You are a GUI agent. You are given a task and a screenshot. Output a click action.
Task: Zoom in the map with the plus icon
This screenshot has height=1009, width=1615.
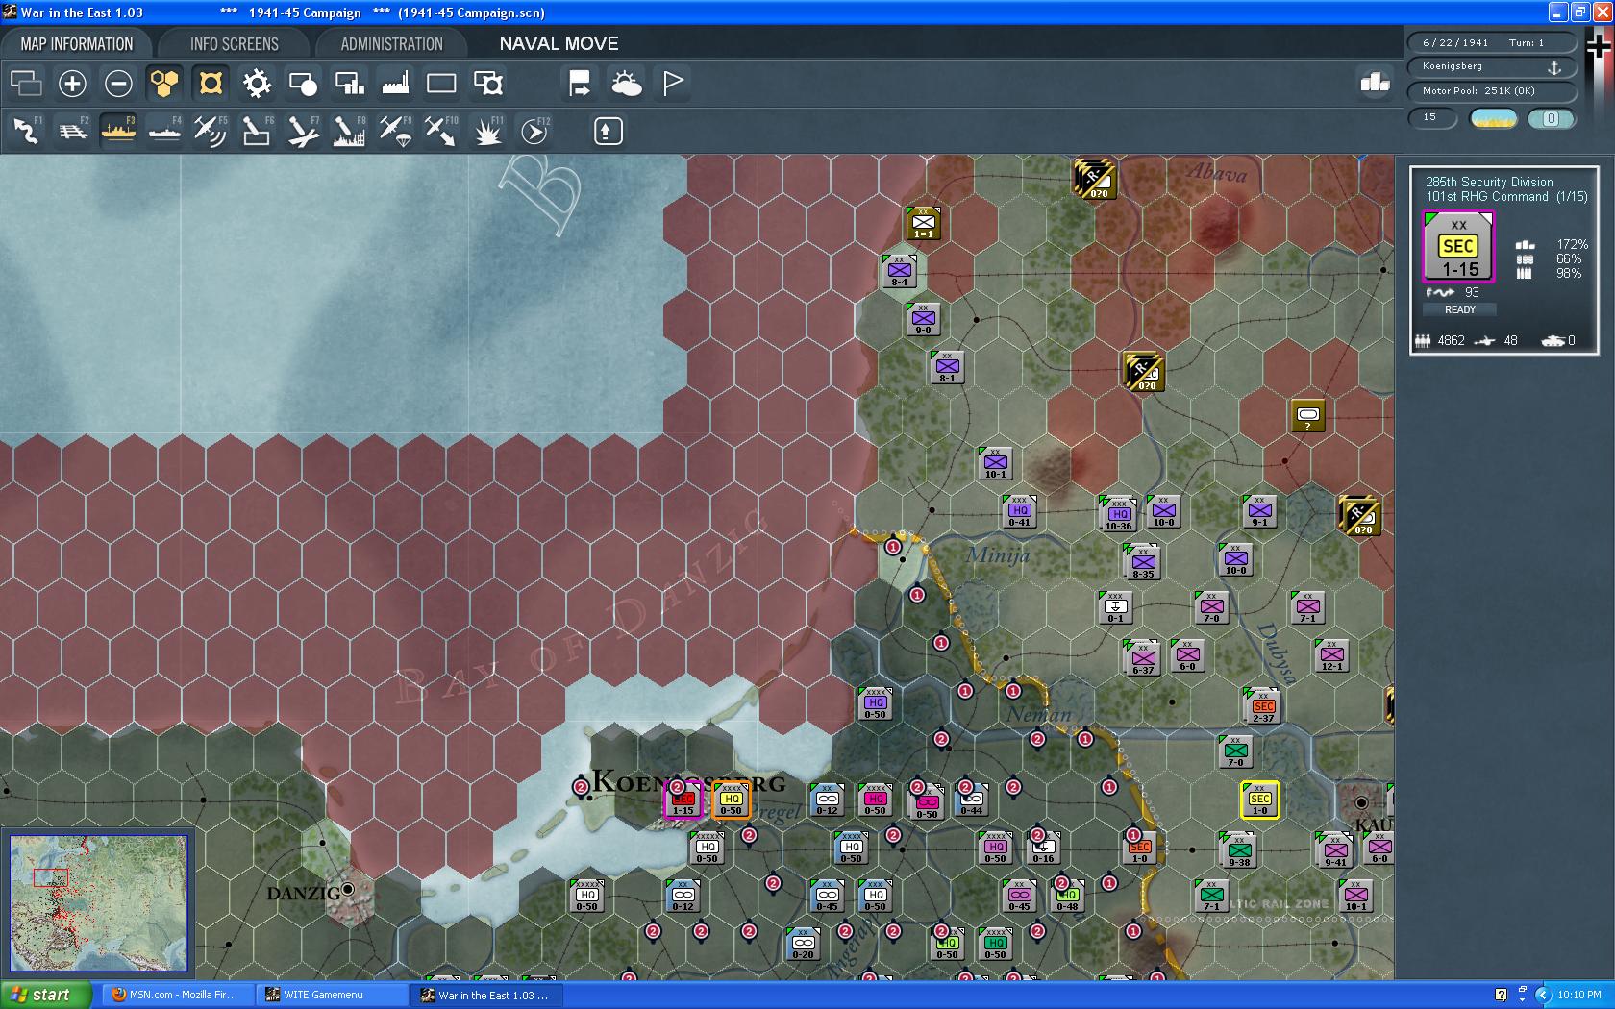72,84
